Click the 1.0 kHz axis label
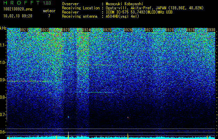The image size is (218, 139). (3, 63)
